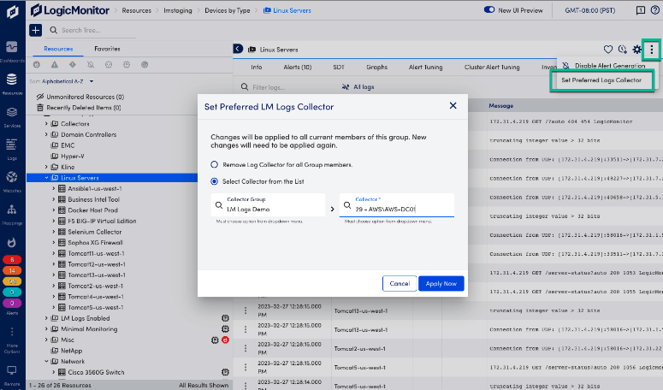Open the three-dot options menu
The image size is (663, 390).
651,50
